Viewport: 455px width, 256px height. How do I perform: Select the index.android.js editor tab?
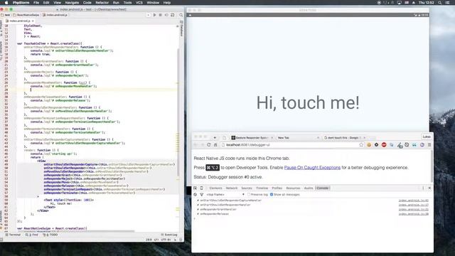point(20,21)
